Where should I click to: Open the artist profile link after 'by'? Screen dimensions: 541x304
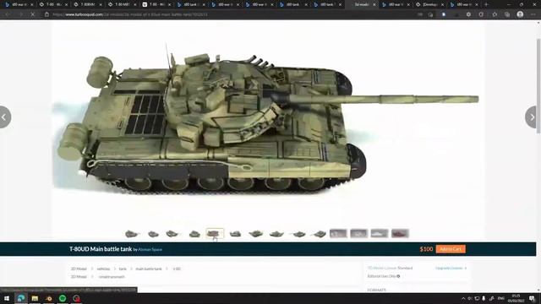pos(150,249)
